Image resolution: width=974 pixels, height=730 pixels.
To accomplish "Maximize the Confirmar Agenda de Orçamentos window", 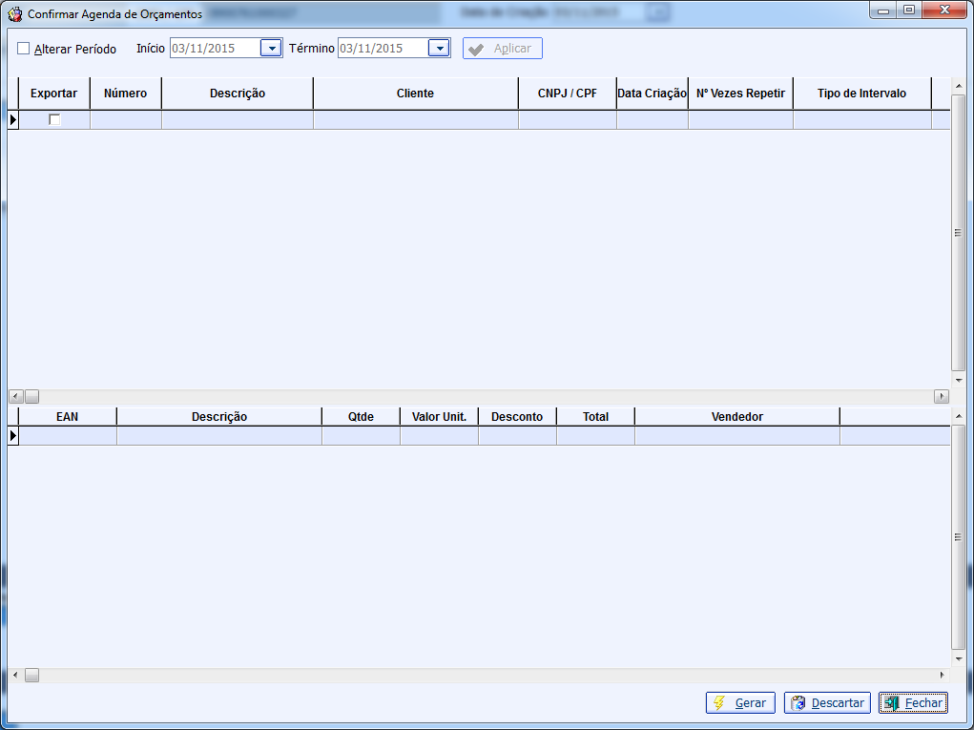I will (909, 10).
